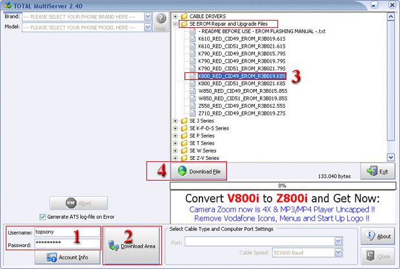The image size is (400, 269).
Task: Click the README BEFORE USE file icon
Action: click(x=193, y=32)
